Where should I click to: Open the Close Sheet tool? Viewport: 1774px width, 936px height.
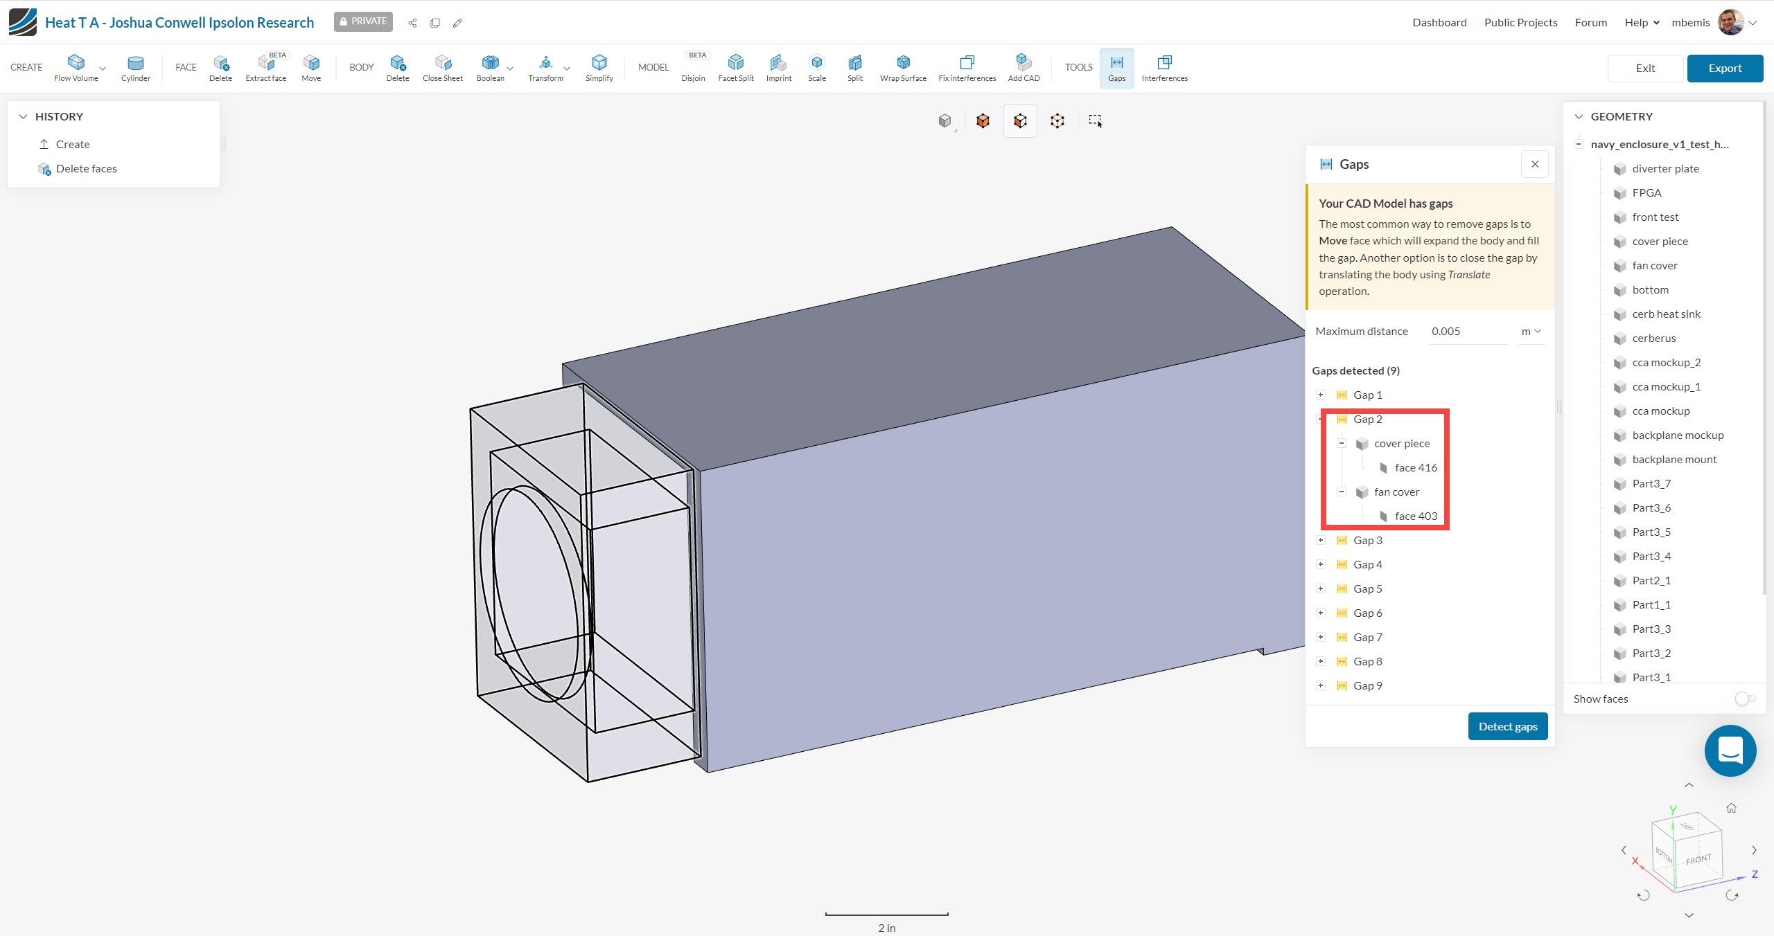pyautogui.click(x=442, y=67)
